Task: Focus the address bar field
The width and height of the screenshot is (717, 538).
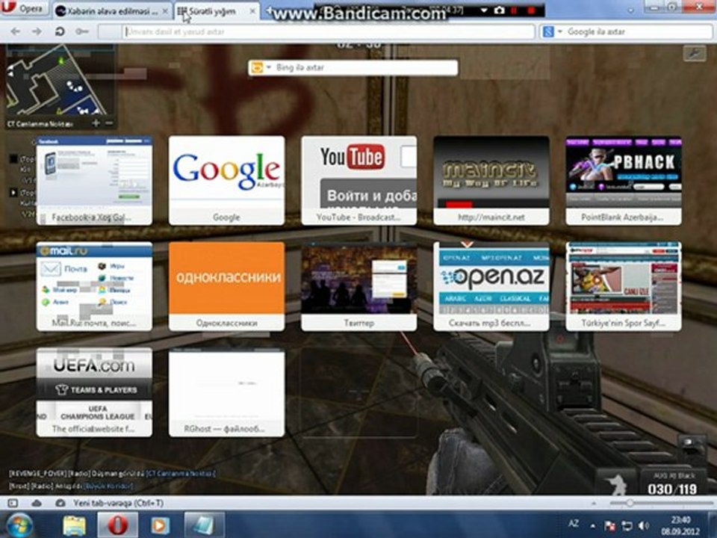Action: [x=329, y=31]
